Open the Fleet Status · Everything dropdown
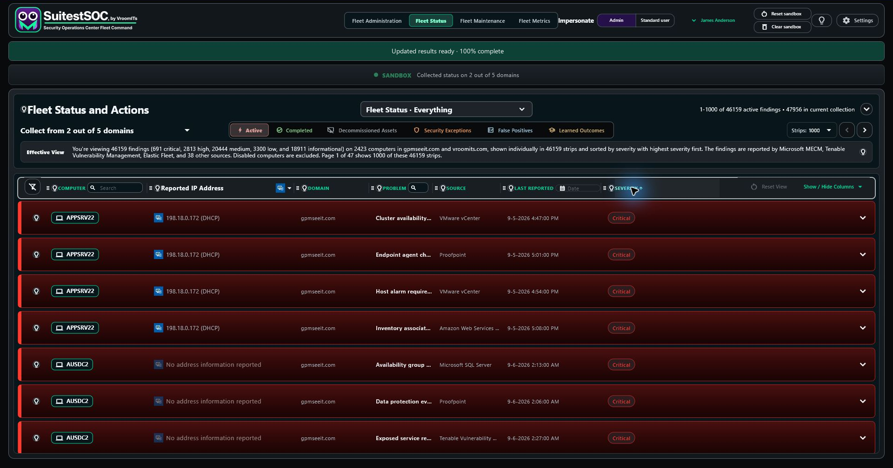 (x=446, y=110)
